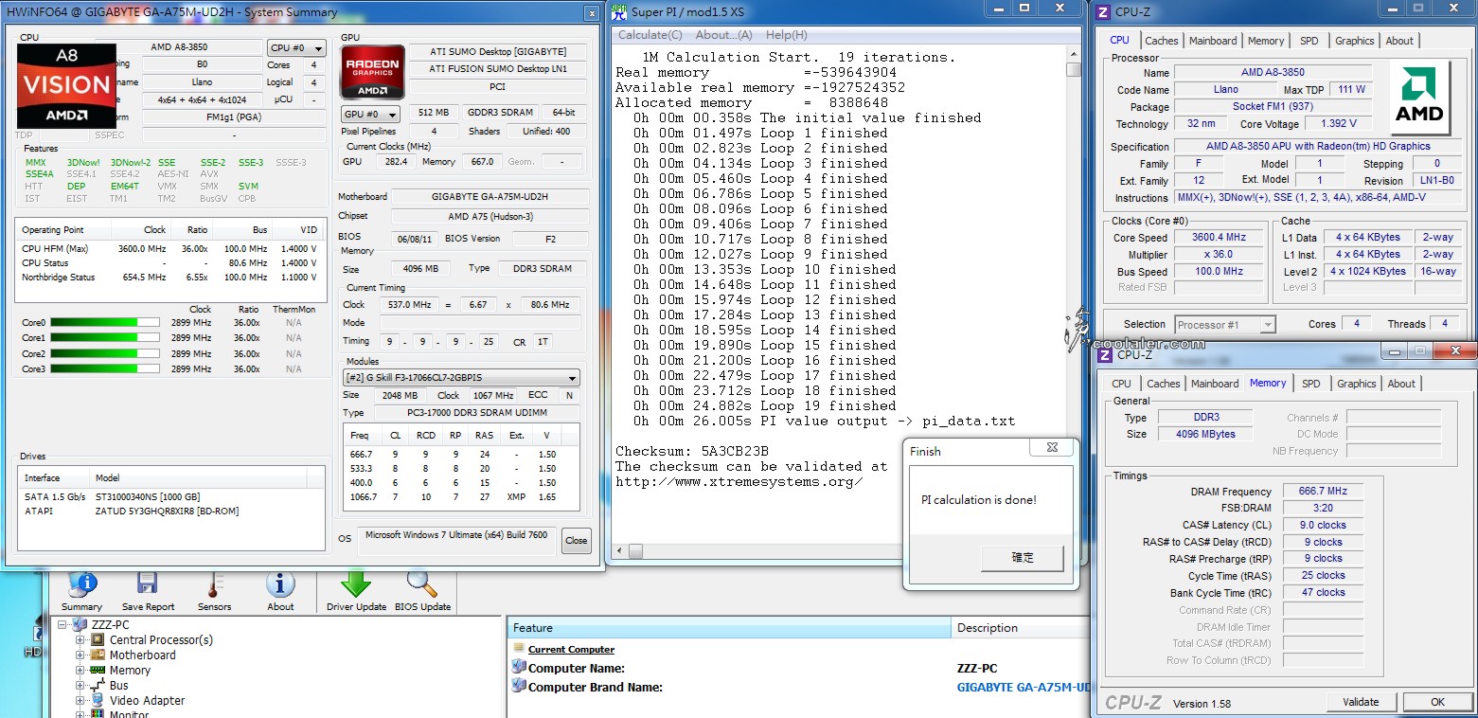Open SPD tab in CPU-Z processor window
This screenshot has width=1478, height=718.
[1309, 41]
